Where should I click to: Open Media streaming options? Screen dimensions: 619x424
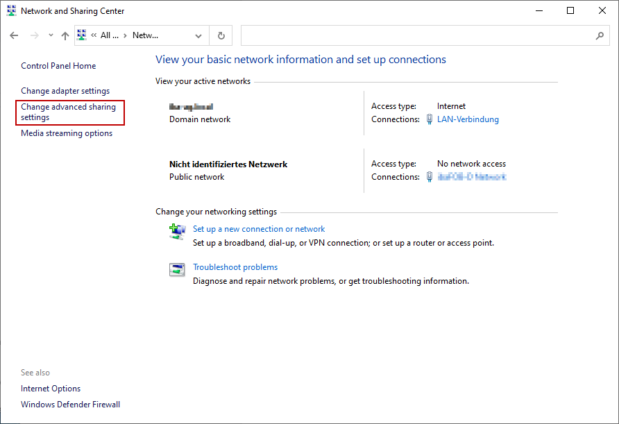click(67, 133)
